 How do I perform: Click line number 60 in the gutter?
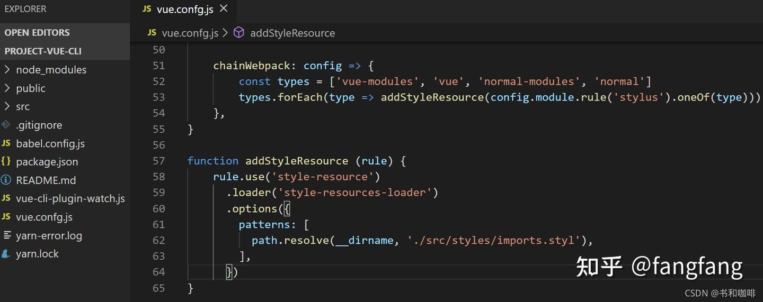158,208
